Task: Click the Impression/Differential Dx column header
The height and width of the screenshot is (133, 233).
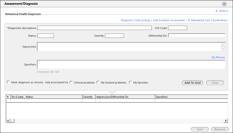Action: pos(125,97)
